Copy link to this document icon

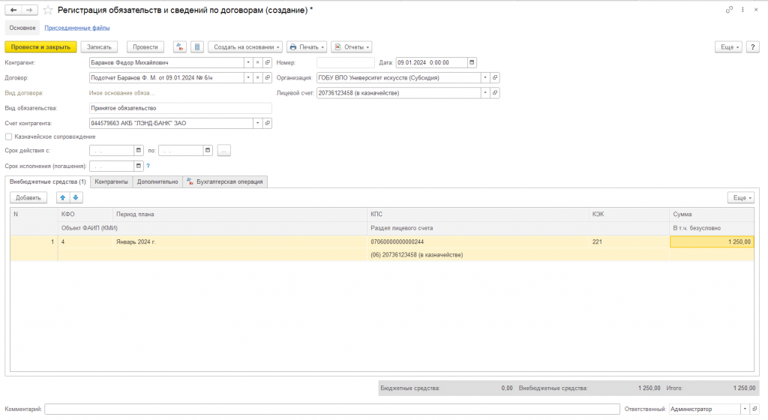[x=729, y=9]
